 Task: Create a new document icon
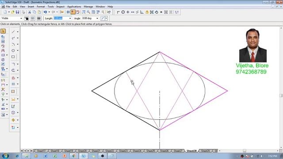[5, 12]
